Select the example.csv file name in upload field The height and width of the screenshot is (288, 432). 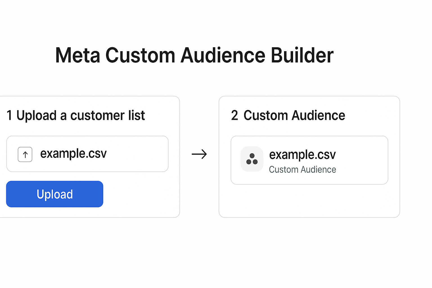click(x=73, y=154)
